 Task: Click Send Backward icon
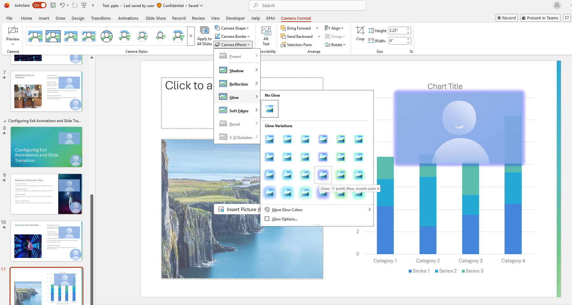pos(283,37)
